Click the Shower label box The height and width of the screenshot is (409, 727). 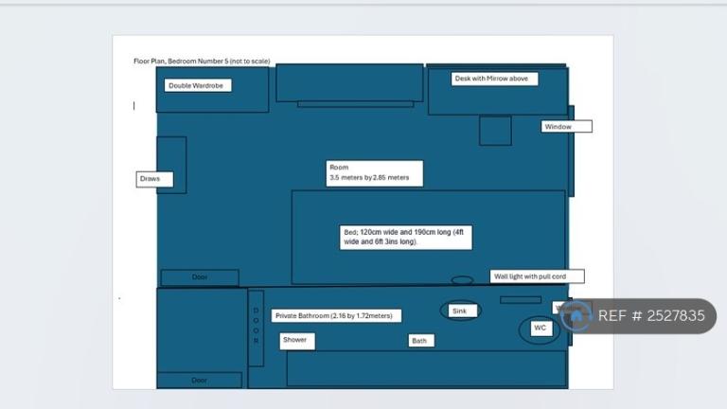(x=297, y=340)
